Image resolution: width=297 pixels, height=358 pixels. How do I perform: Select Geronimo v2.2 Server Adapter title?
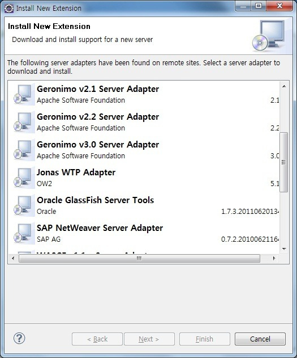[x=98, y=117]
